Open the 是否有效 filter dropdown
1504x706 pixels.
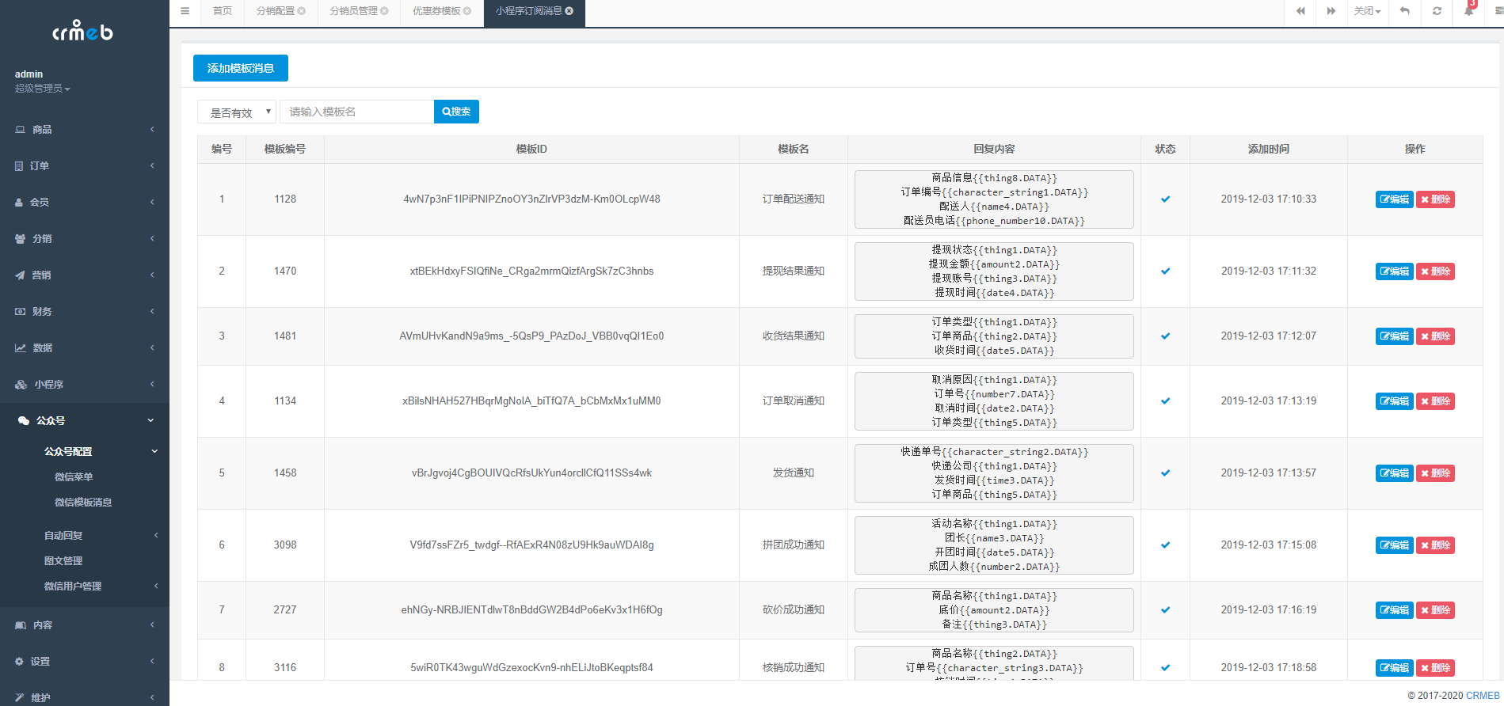click(236, 112)
